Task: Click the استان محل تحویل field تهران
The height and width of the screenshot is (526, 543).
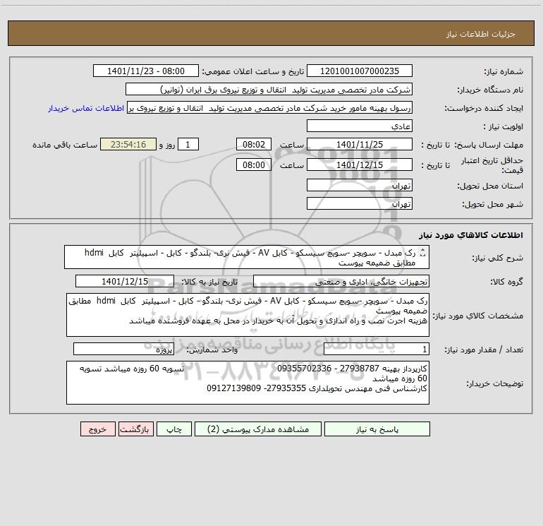Action: [x=360, y=186]
